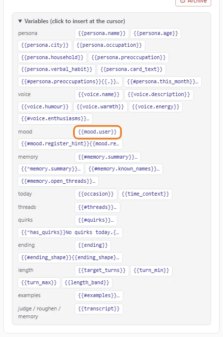
Task: Insert the {{transcript}} variable
Action: pyautogui.click(x=99, y=309)
